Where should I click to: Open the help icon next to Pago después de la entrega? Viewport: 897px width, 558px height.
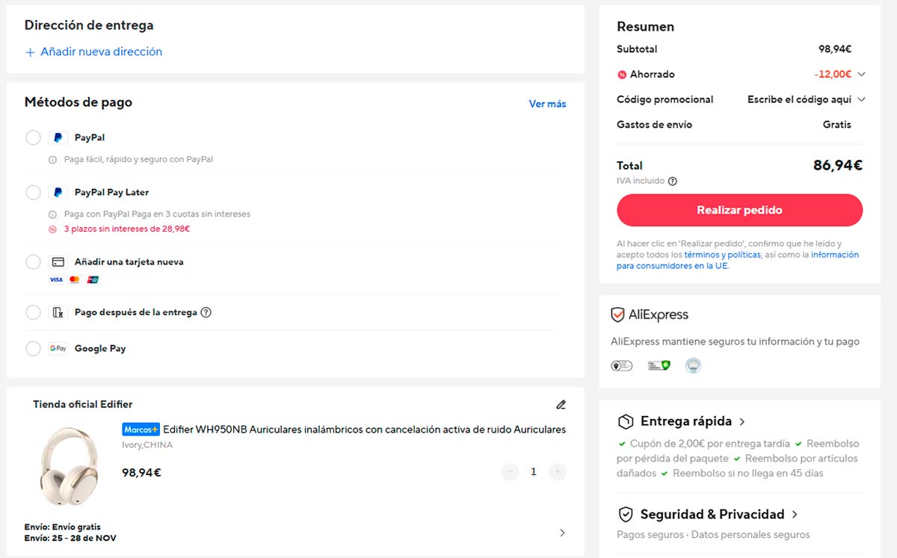click(x=206, y=312)
